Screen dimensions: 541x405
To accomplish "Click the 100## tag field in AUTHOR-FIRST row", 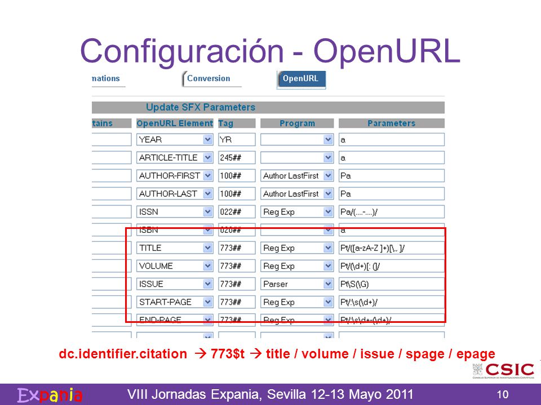I will 237,175.
